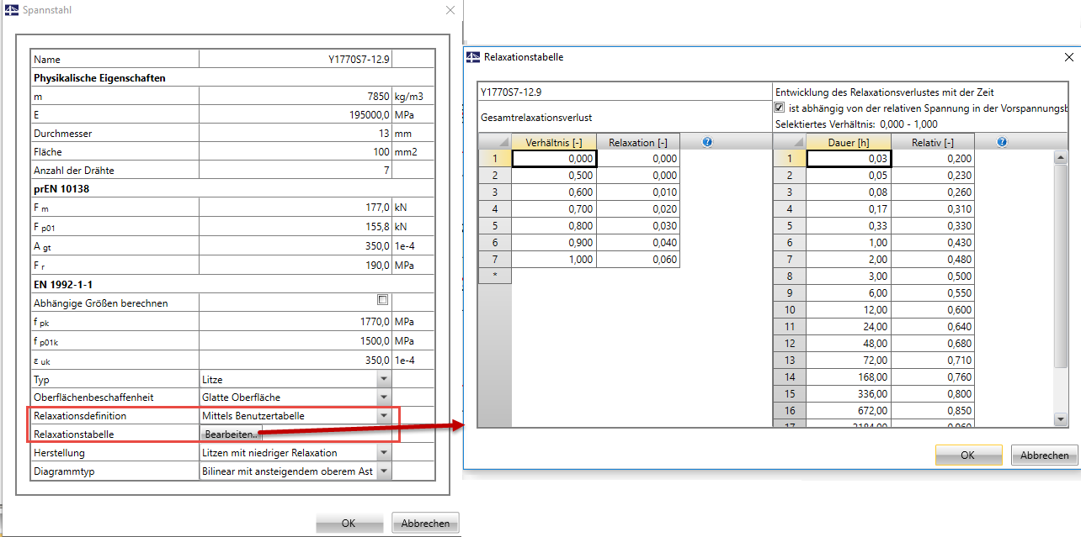
Task: Click Durchmesser value 13
Action: (x=296, y=134)
